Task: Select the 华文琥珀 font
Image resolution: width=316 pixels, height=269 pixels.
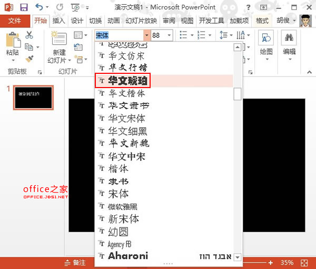Action: (164, 81)
